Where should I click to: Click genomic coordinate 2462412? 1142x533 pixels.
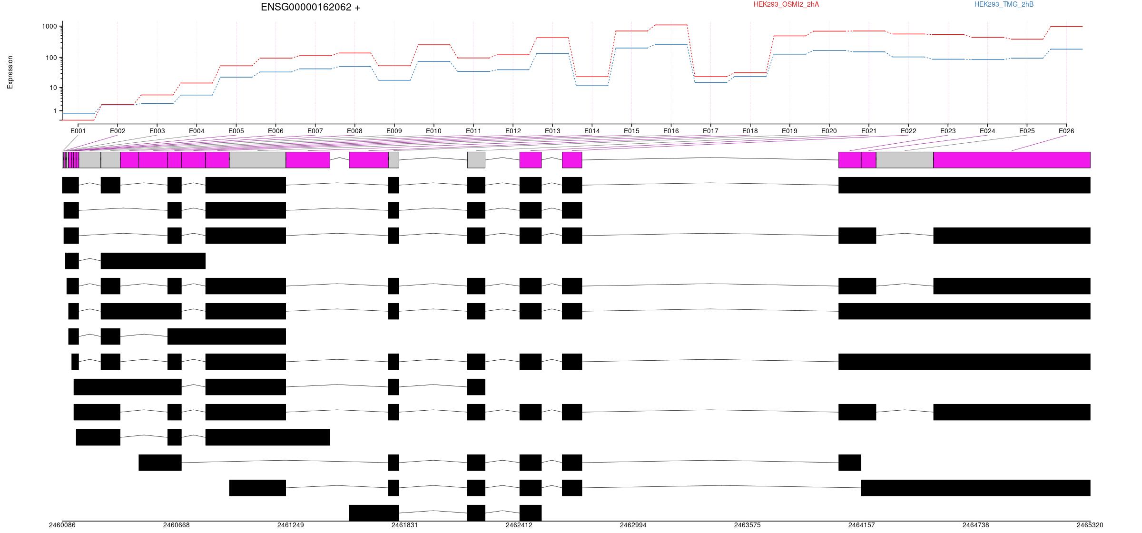pyautogui.click(x=519, y=525)
